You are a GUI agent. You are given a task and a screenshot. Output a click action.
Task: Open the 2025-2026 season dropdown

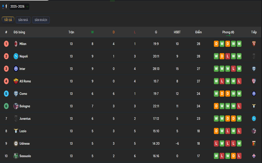(x=19, y=7)
